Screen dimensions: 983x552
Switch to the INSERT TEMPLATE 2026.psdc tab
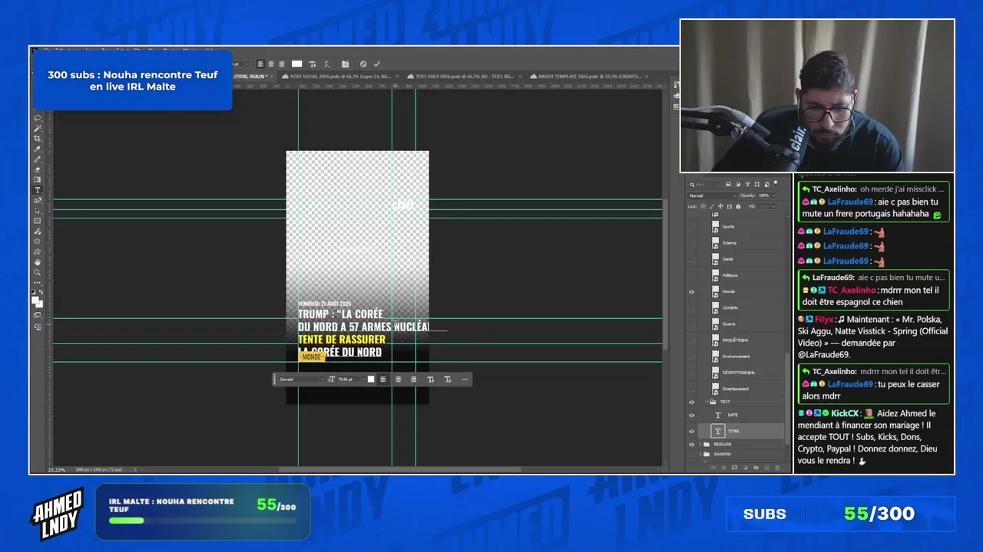588,77
